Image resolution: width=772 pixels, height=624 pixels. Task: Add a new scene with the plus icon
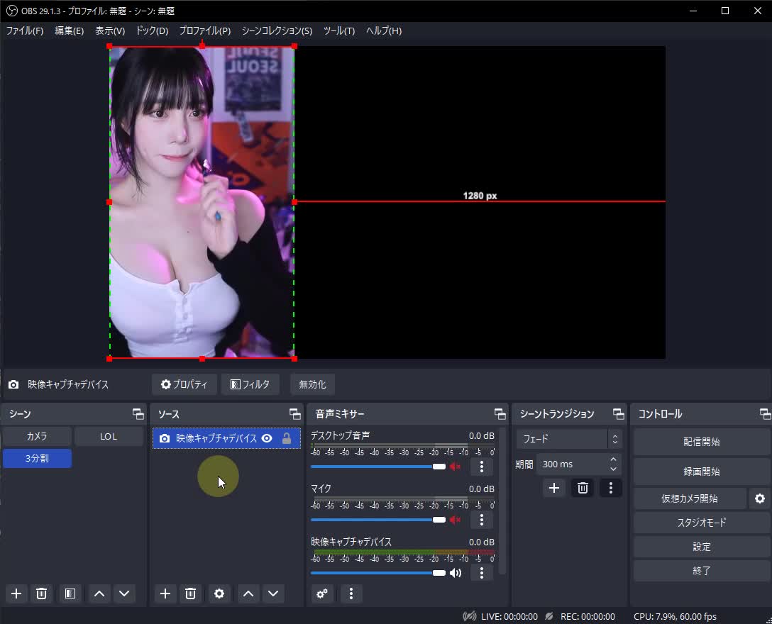tap(16, 594)
